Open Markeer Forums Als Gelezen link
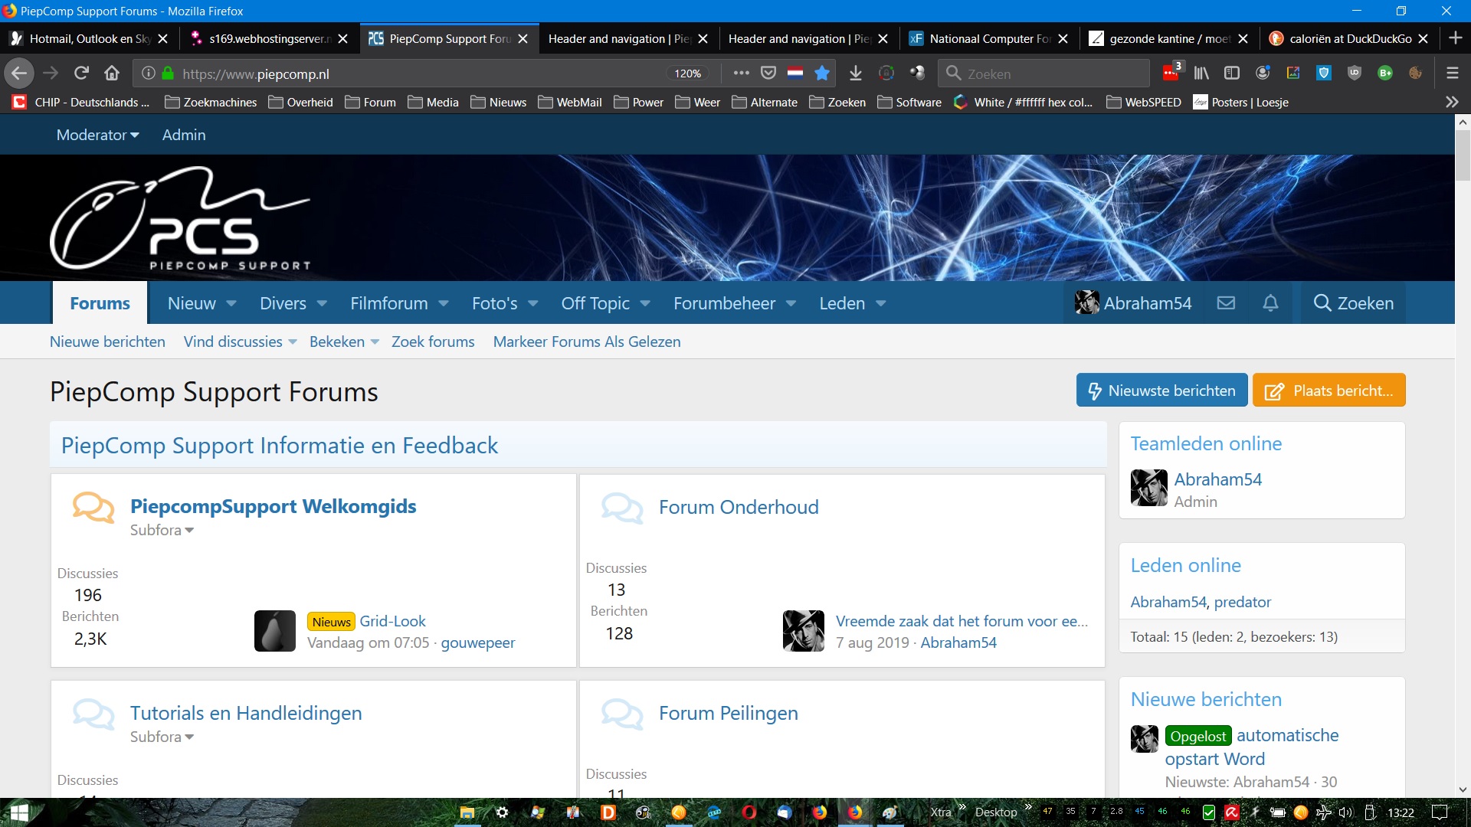This screenshot has height=827, width=1471. coord(586,342)
